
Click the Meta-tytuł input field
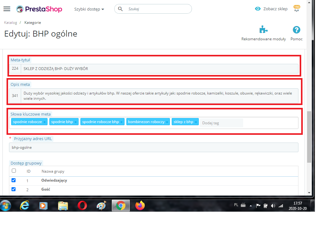point(159,68)
